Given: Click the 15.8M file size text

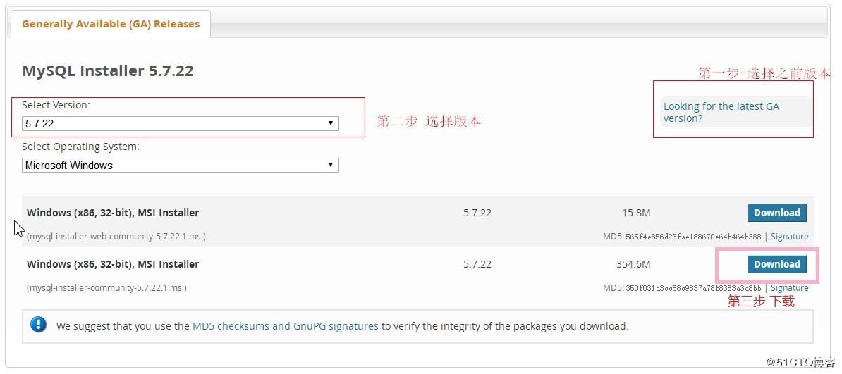Looking at the screenshot, I should tap(636, 213).
